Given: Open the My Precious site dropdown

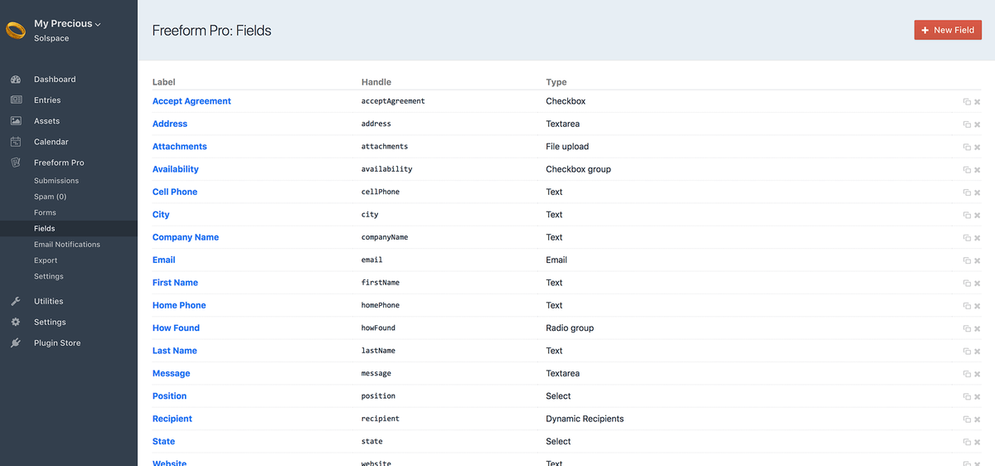Looking at the screenshot, I should point(67,24).
